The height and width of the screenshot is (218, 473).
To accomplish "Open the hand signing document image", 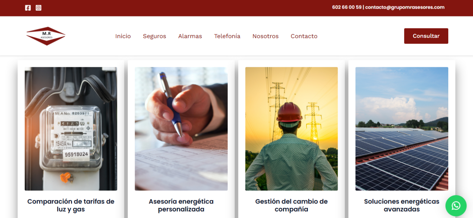I will (181, 129).
